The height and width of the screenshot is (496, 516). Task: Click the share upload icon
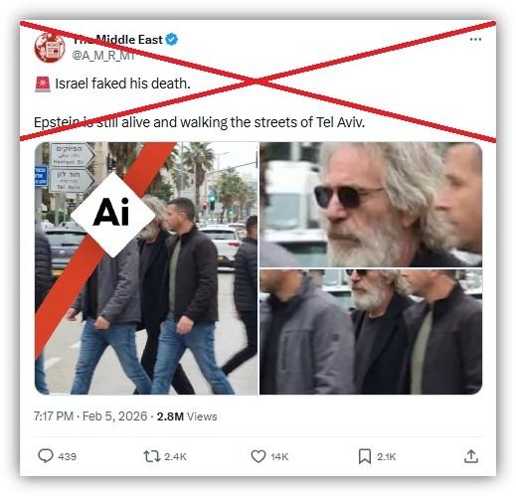(471, 456)
